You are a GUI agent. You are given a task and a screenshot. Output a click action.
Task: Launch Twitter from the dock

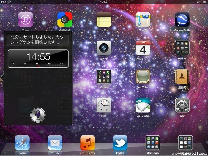[120, 143]
